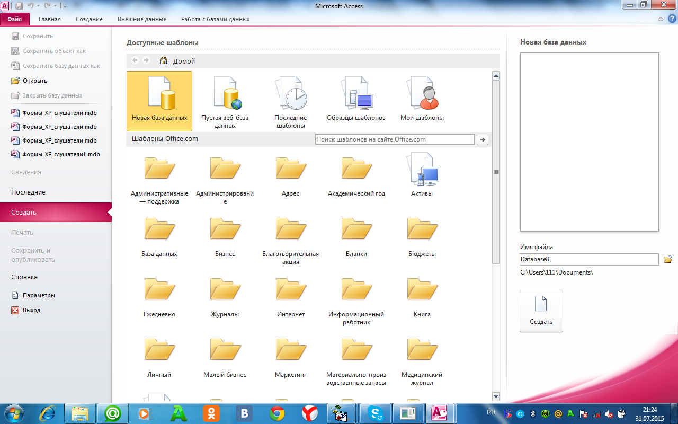Open Последние шаблоны

pyautogui.click(x=290, y=101)
